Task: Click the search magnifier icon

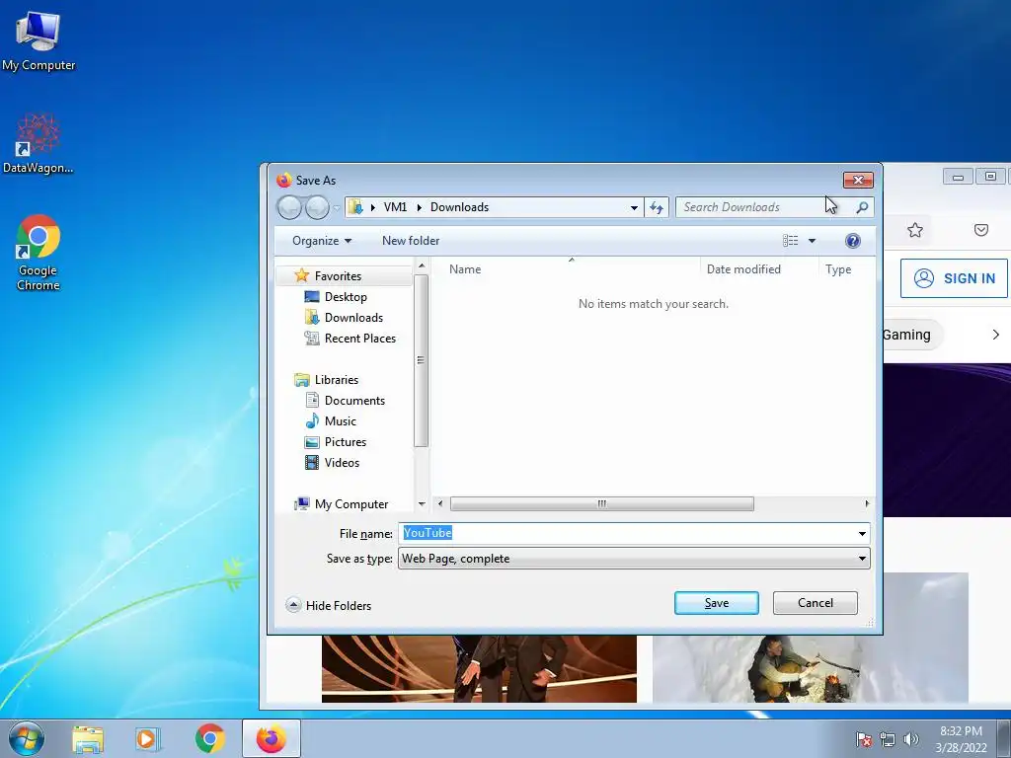Action: (862, 207)
